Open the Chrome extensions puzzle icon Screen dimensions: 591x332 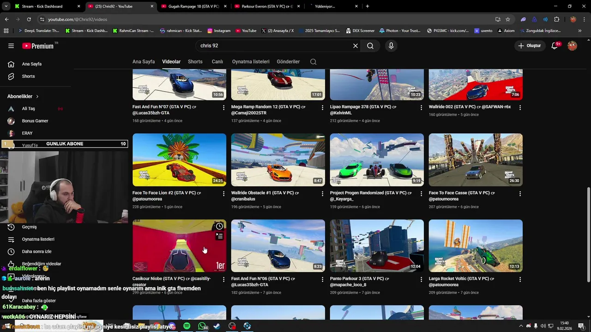[556, 19]
